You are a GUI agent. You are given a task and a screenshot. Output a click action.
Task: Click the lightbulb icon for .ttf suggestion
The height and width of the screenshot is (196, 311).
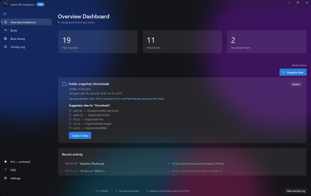(x=70, y=119)
